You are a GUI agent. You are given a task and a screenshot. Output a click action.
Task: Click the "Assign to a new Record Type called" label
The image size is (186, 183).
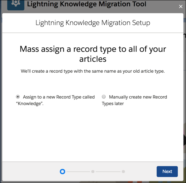coord(59,97)
